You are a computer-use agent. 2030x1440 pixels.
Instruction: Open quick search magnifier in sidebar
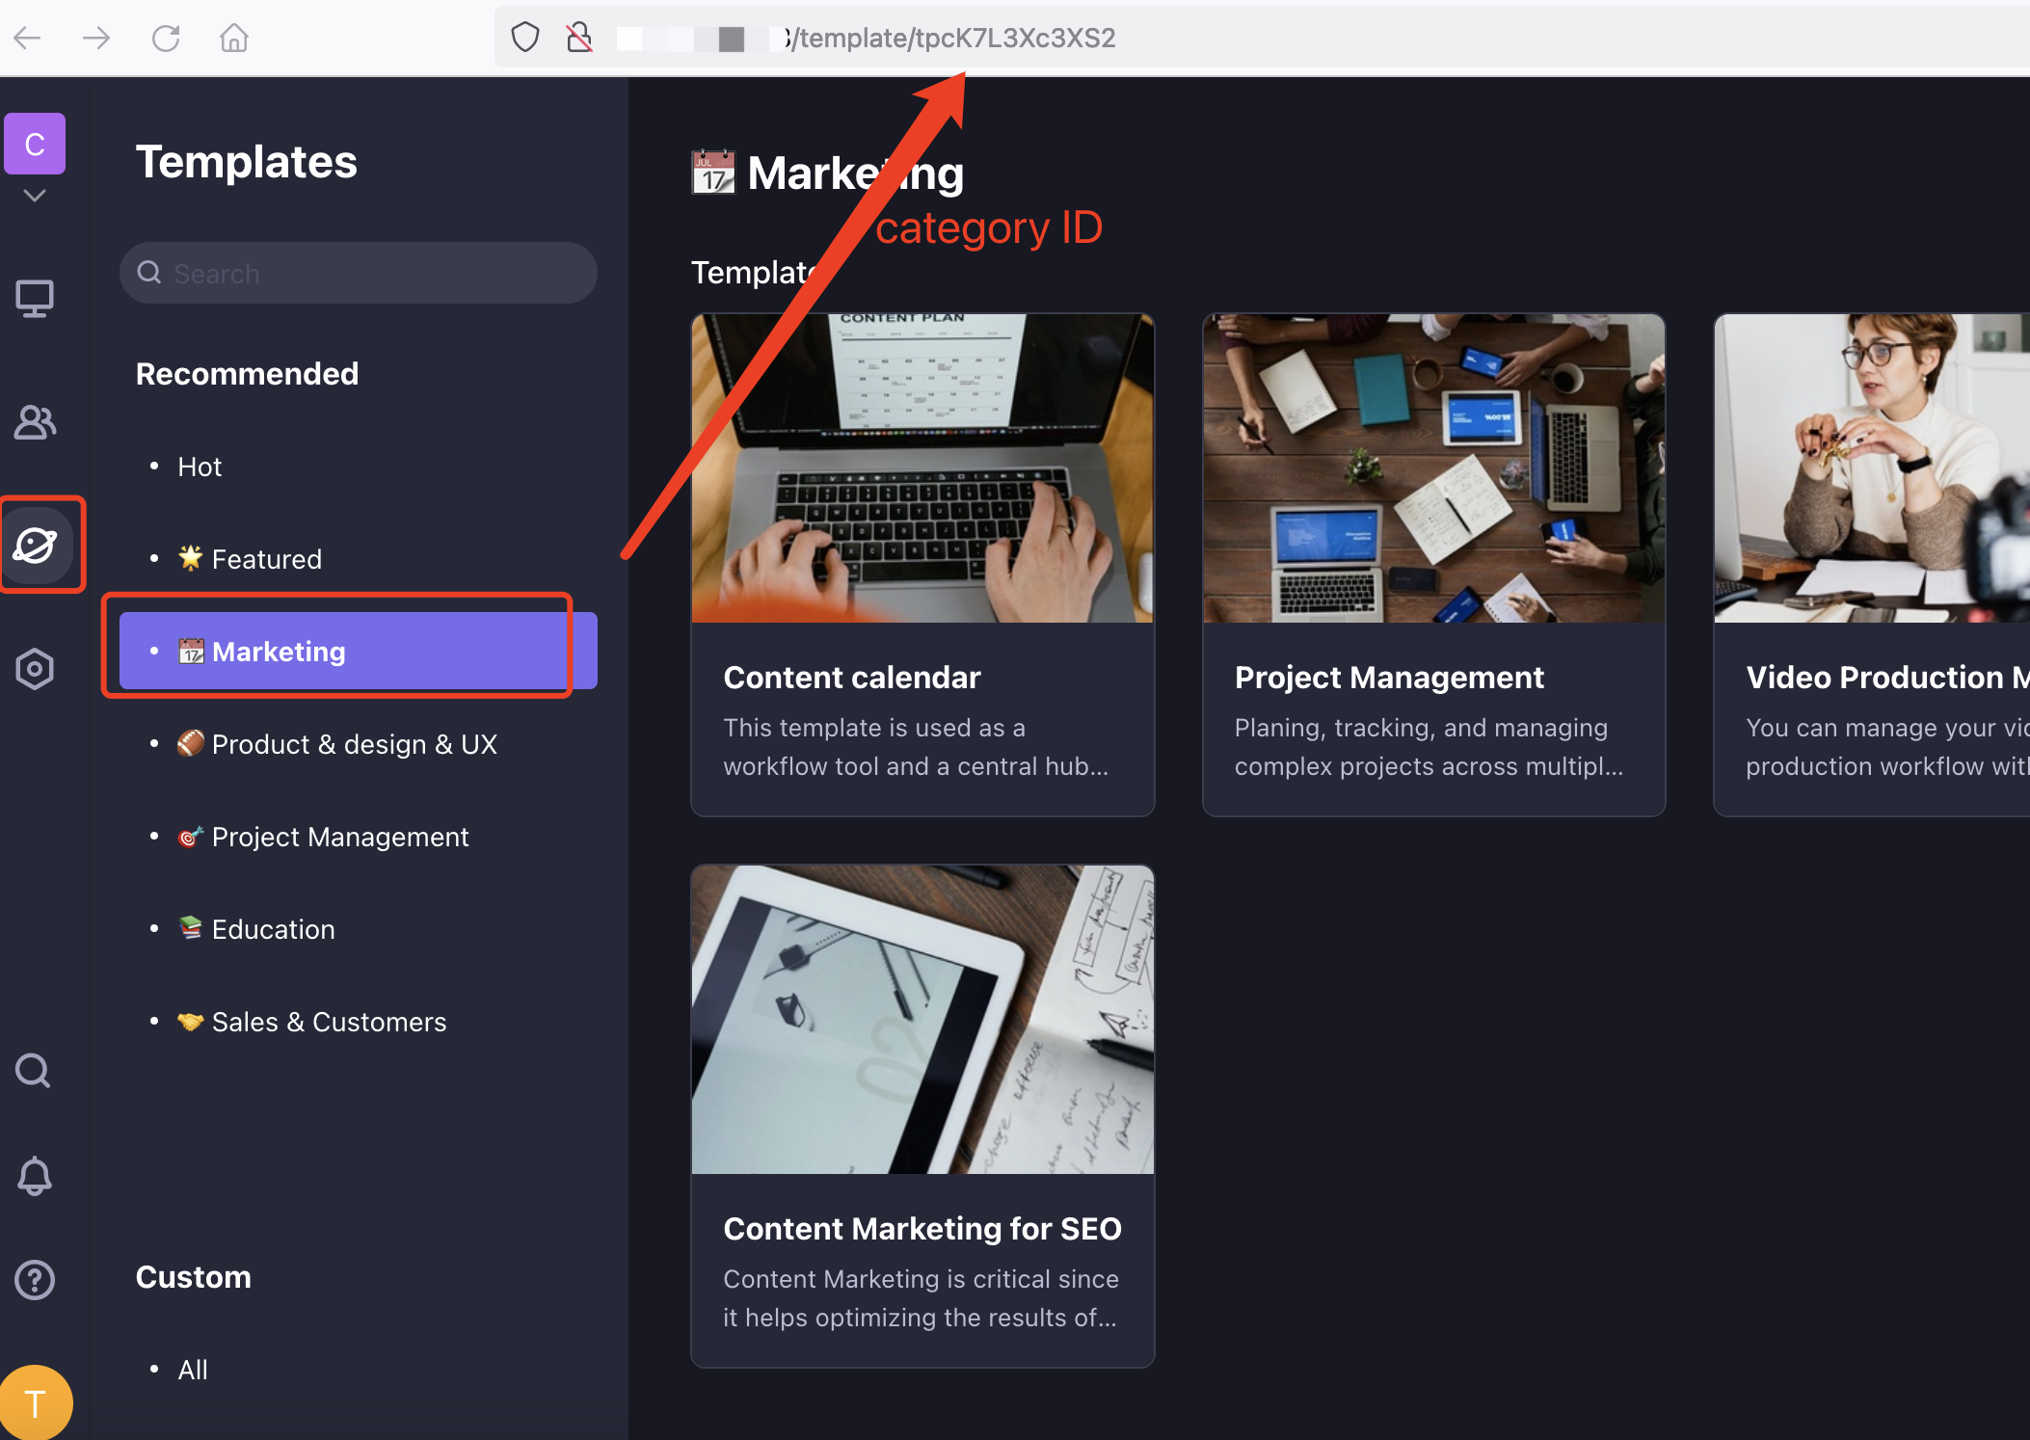pos(34,1071)
